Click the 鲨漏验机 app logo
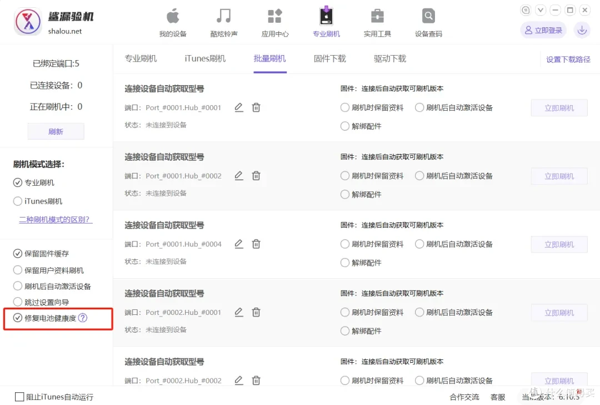Image resolution: width=600 pixels, height=405 pixels. [x=28, y=22]
